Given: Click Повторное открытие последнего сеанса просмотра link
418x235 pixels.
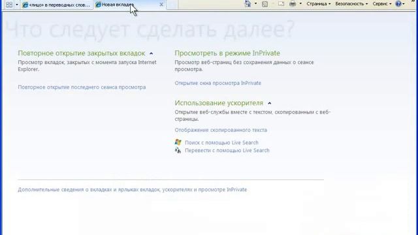Looking at the screenshot, I should [x=82, y=87].
